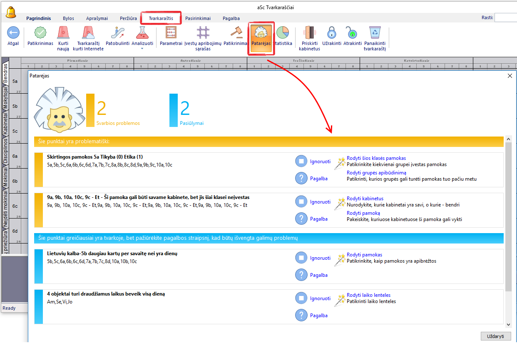The image size is (517, 343).
Task: Click Patobulinti escalator icon
Action: (118, 33)
